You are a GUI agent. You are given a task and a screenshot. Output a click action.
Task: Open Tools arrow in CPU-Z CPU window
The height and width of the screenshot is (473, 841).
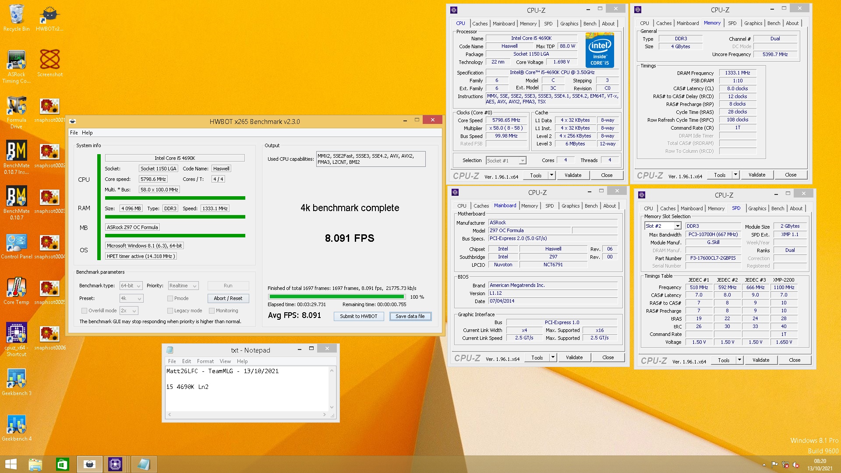pyautogui.click(x=552, y=175)
